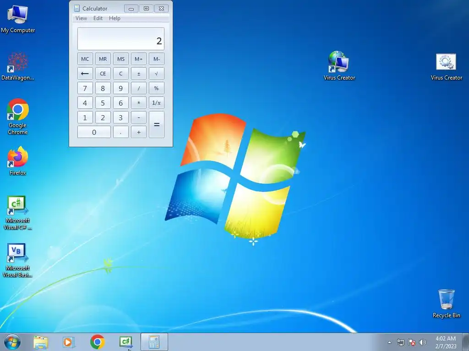Image resolution: width=469 pixels, height=351 pixels.
Task: Open the Windows Start menu orb
Action: (12, 342)
